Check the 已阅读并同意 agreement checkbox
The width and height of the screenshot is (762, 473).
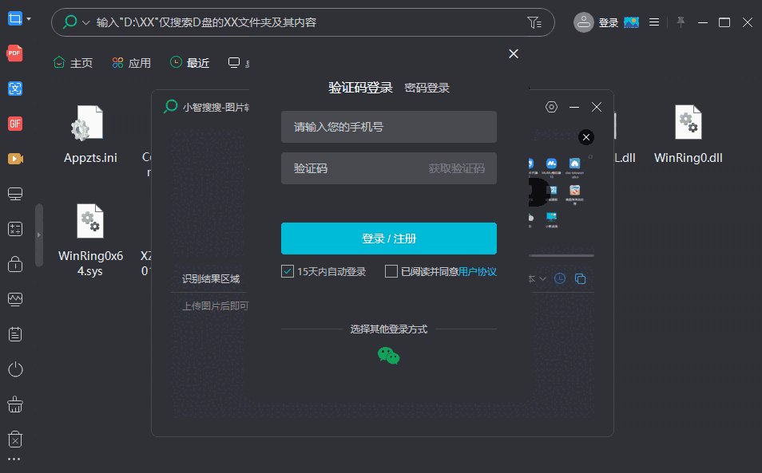(391, 271)
